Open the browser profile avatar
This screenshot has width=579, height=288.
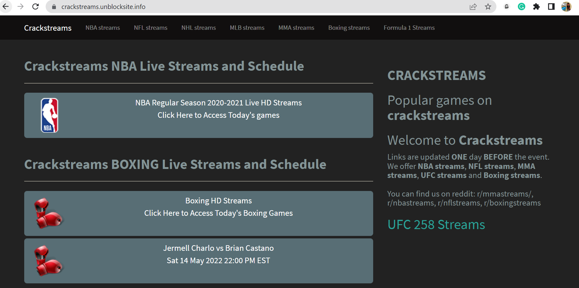566,7
